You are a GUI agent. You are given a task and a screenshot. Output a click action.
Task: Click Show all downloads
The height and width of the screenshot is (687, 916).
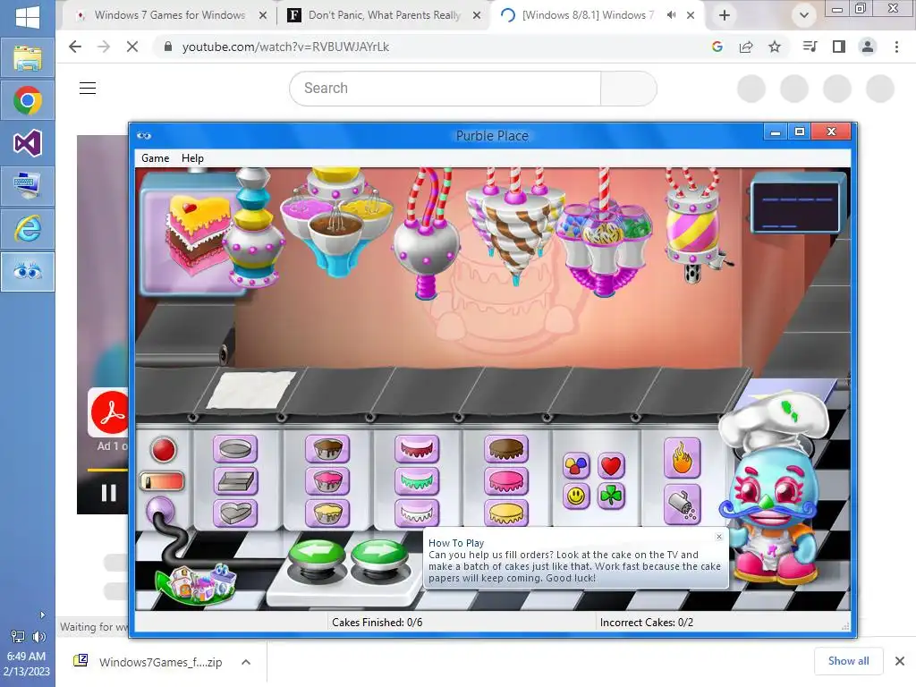[x=848, y=661]
